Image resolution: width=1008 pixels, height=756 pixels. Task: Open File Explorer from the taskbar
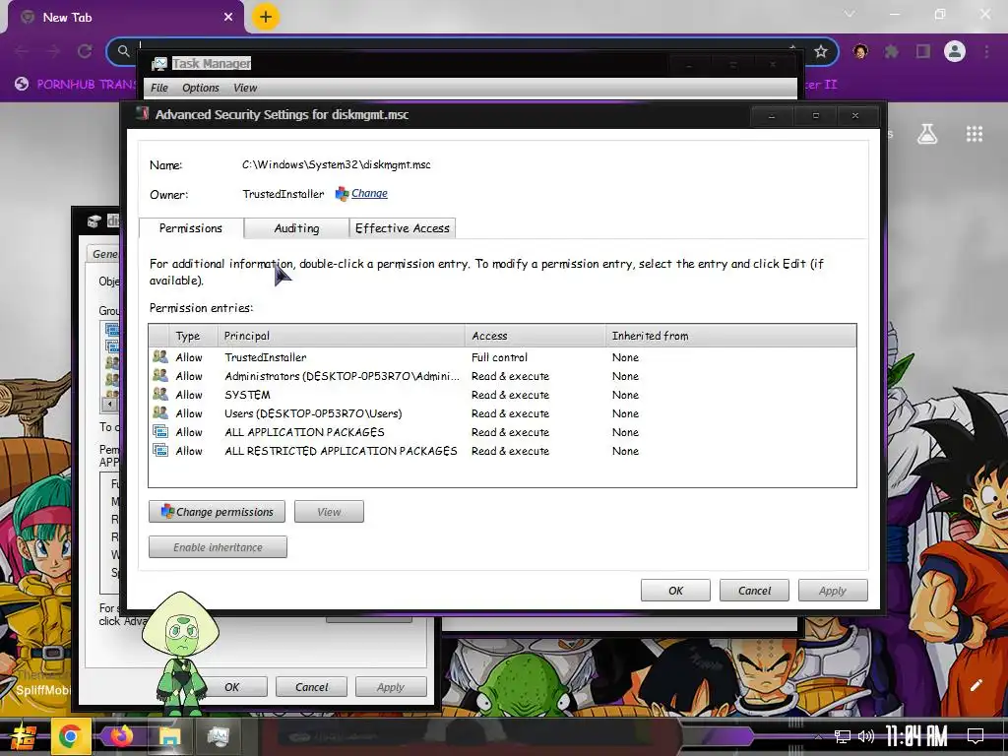tap(169, 737)
